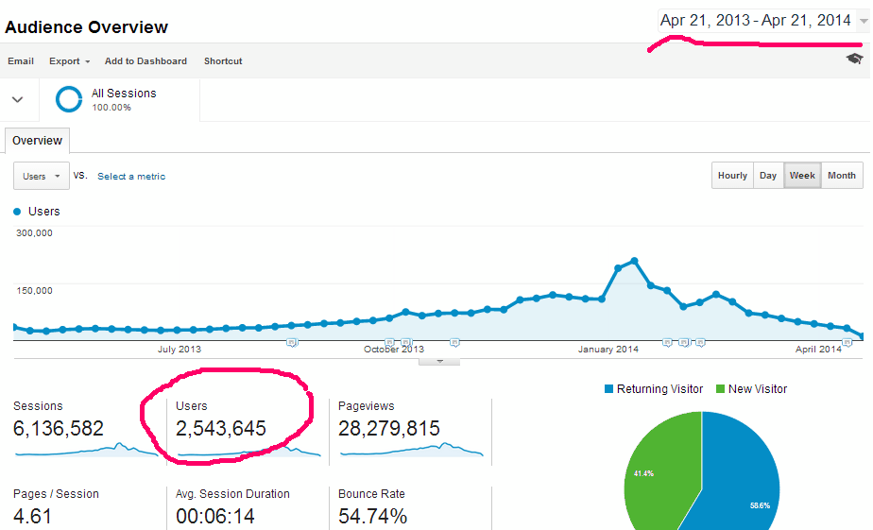873x530 pixels.
Task: Open the Users metric dropdown
Action: pos(42,176)
